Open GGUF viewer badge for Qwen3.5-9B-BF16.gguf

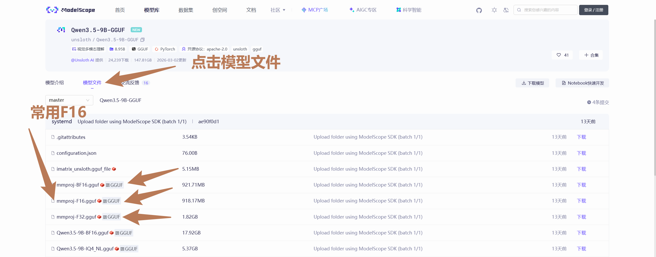[124, 233]
